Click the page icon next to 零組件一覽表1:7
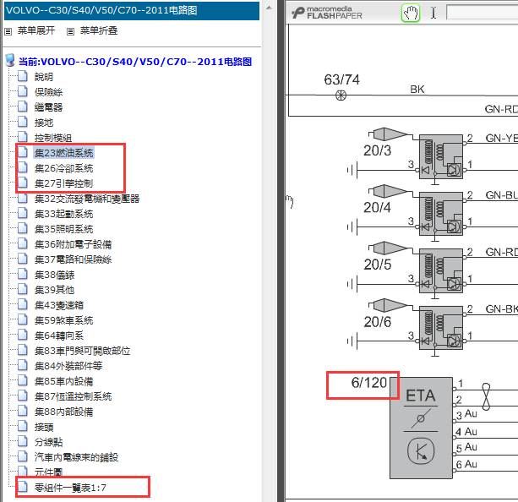 23,487
